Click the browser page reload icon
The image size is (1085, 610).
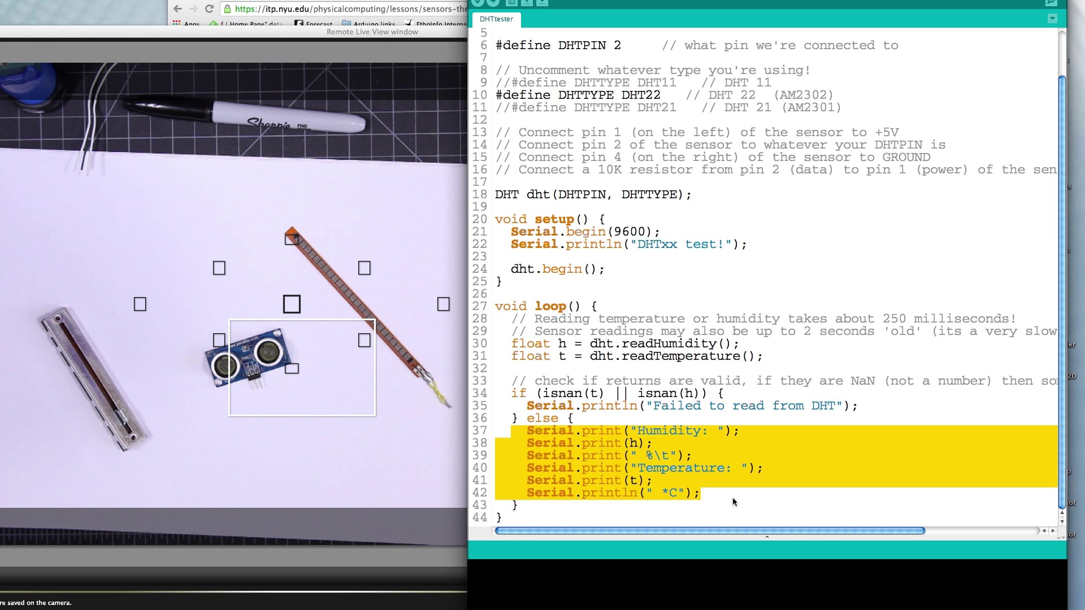click(209, 8)
